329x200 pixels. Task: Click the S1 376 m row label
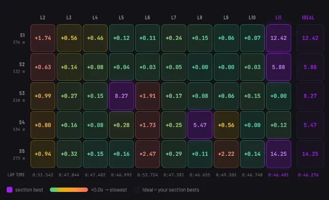pos(20,38)
